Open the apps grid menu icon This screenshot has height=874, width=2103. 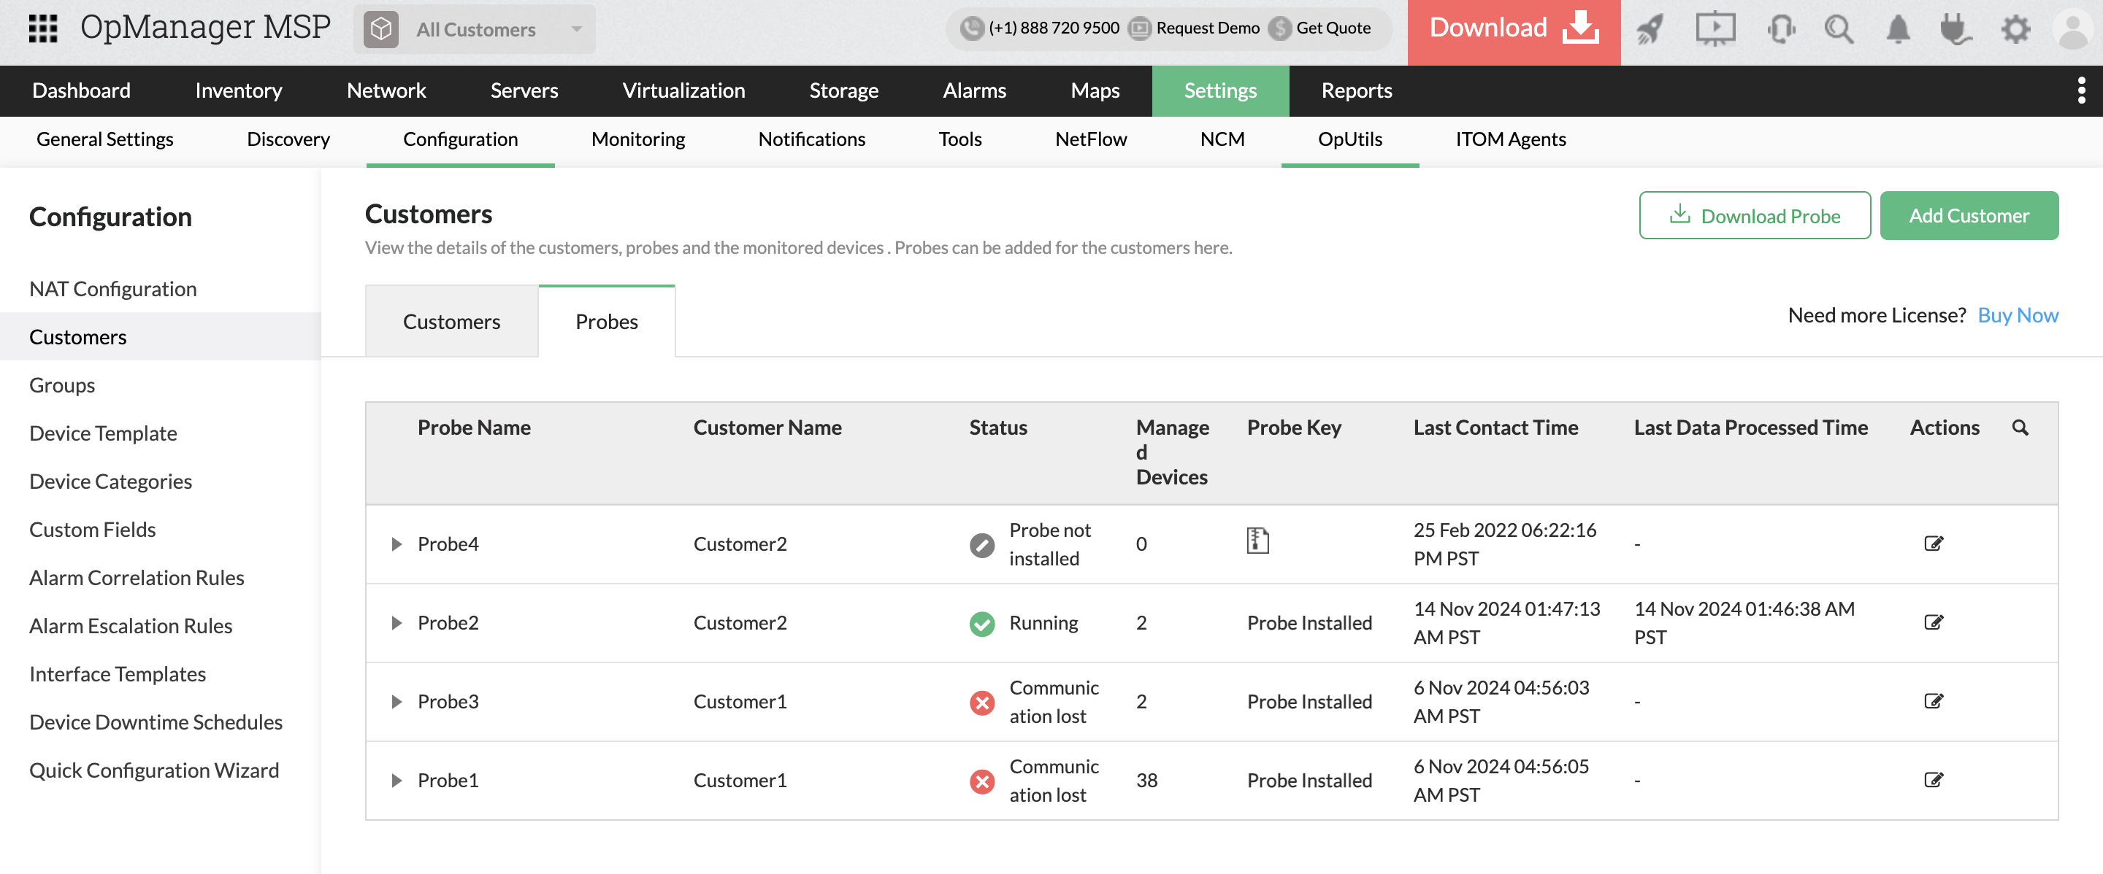[x=42, y=28]
